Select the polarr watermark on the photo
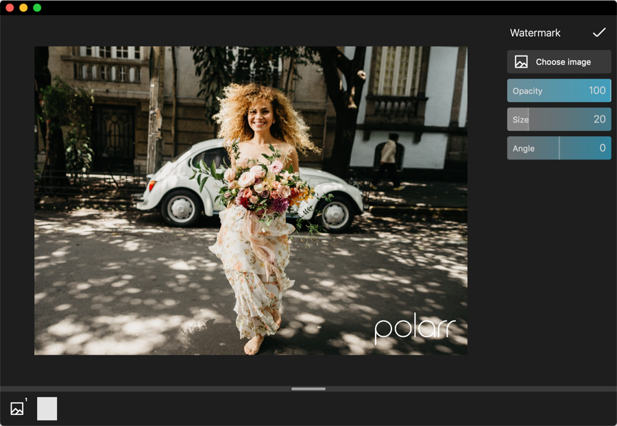 414,329
